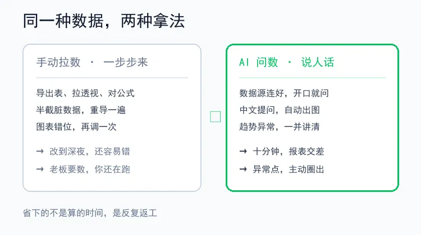Click the line 趋势异常，一并讲清
The image size is (421, 235).
[x=280, y=126]
